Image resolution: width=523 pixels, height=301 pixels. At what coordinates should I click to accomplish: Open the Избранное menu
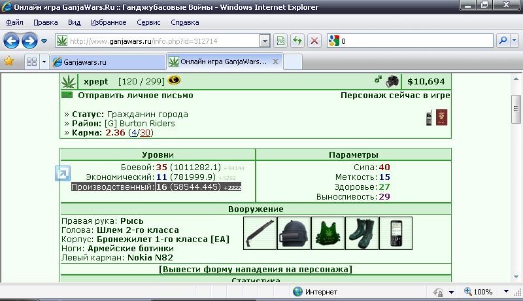109,22
